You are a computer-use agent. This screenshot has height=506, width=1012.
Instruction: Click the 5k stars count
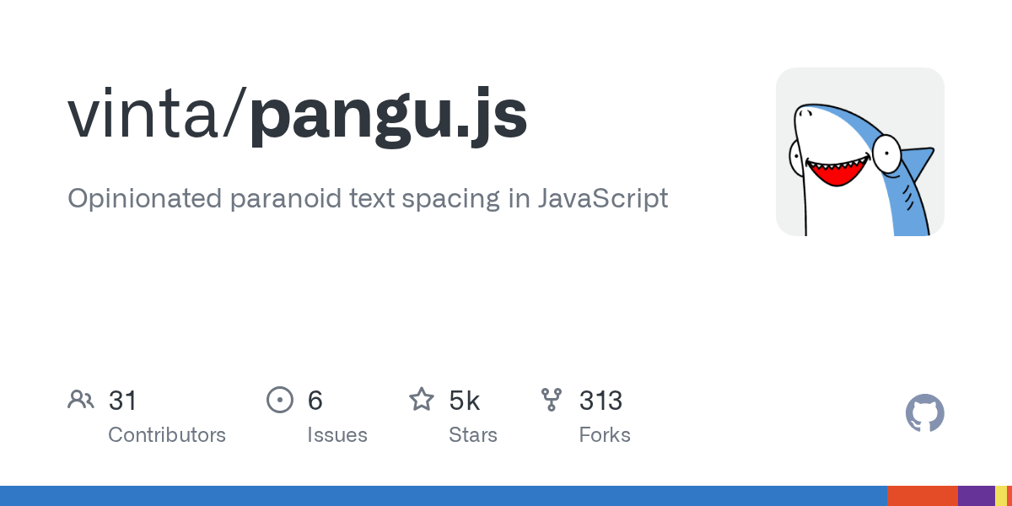coord(465,400)
